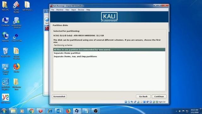Open the File menu in VirtualBox
Screen dimensions: 202x114
tap(53, 10)
